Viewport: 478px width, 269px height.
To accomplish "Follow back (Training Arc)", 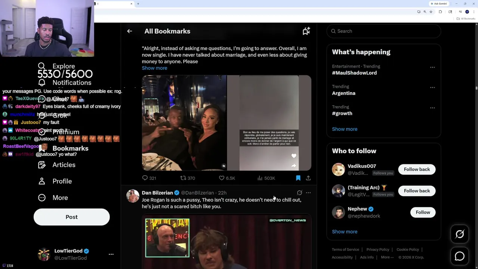I will 417,191.
